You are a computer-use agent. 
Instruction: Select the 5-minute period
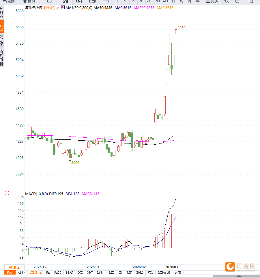(125, 1)
